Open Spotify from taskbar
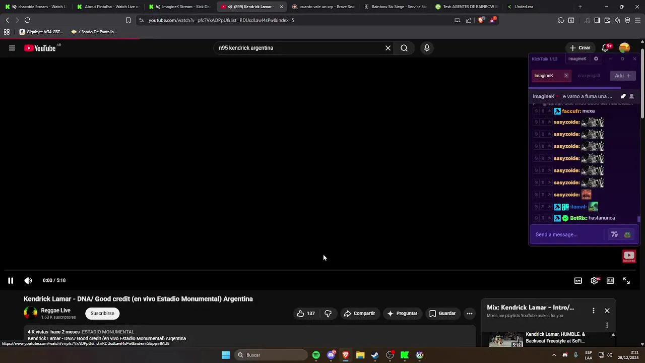The height and width of the screenshot is (363, 645). (x=316, y=355)
